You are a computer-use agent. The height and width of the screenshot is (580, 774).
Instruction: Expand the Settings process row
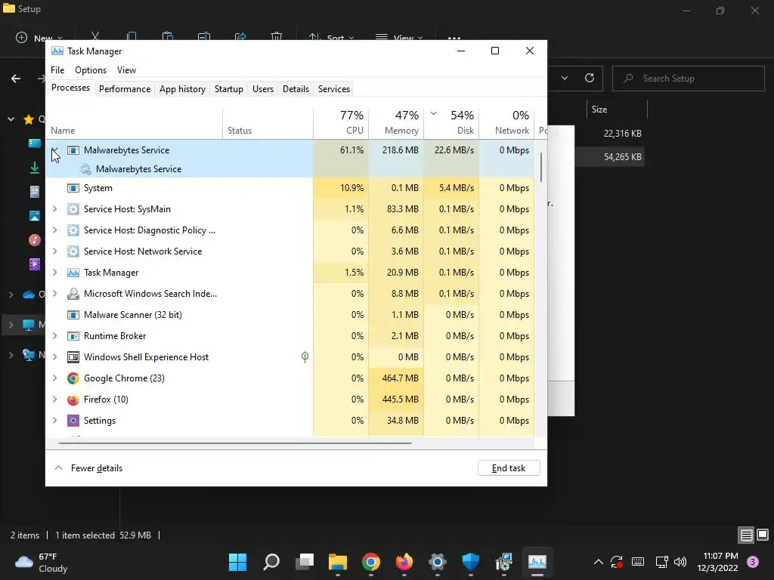tap(54, 421)
